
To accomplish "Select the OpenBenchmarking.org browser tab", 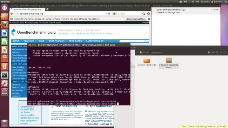I will (27, 9).
